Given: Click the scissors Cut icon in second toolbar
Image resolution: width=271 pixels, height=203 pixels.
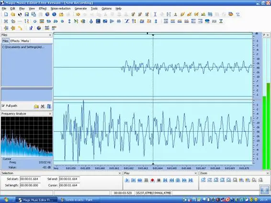Looking at the screenshot, I should point(6,21).
